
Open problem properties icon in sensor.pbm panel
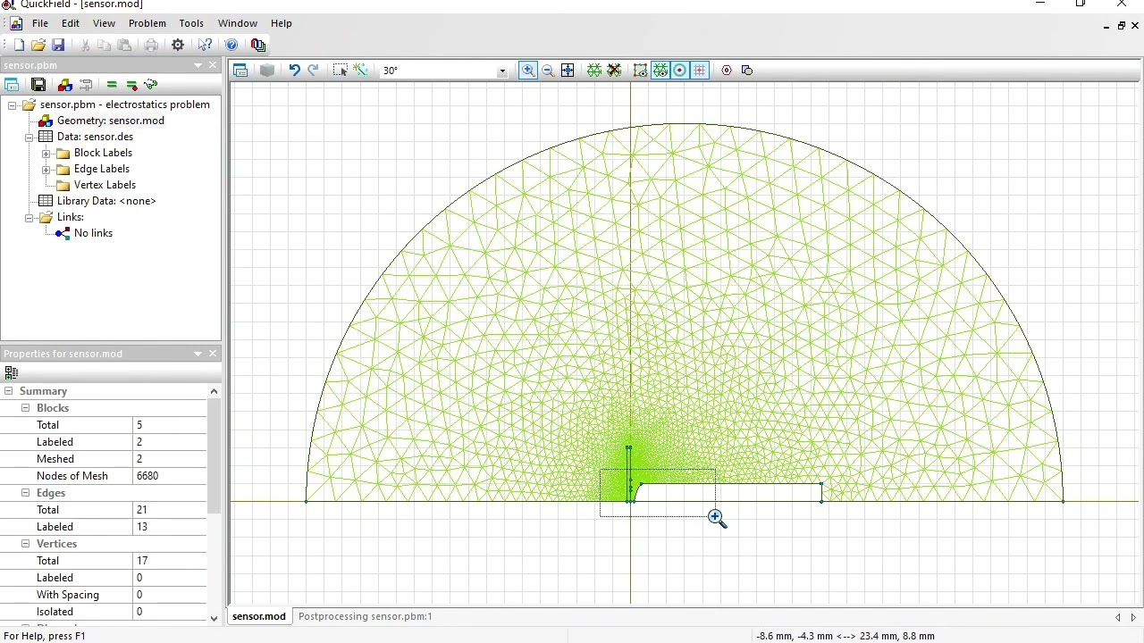(12, 85)
